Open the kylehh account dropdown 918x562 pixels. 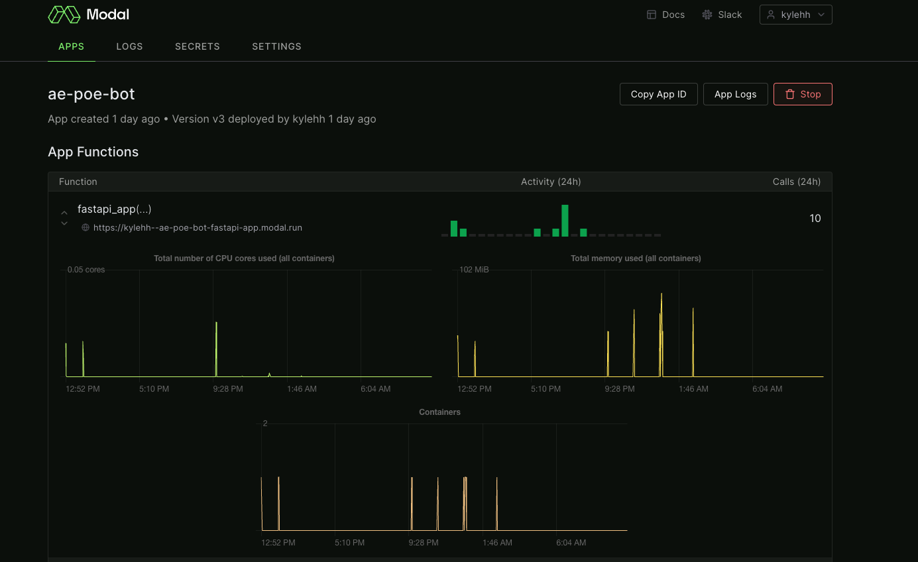796,15
